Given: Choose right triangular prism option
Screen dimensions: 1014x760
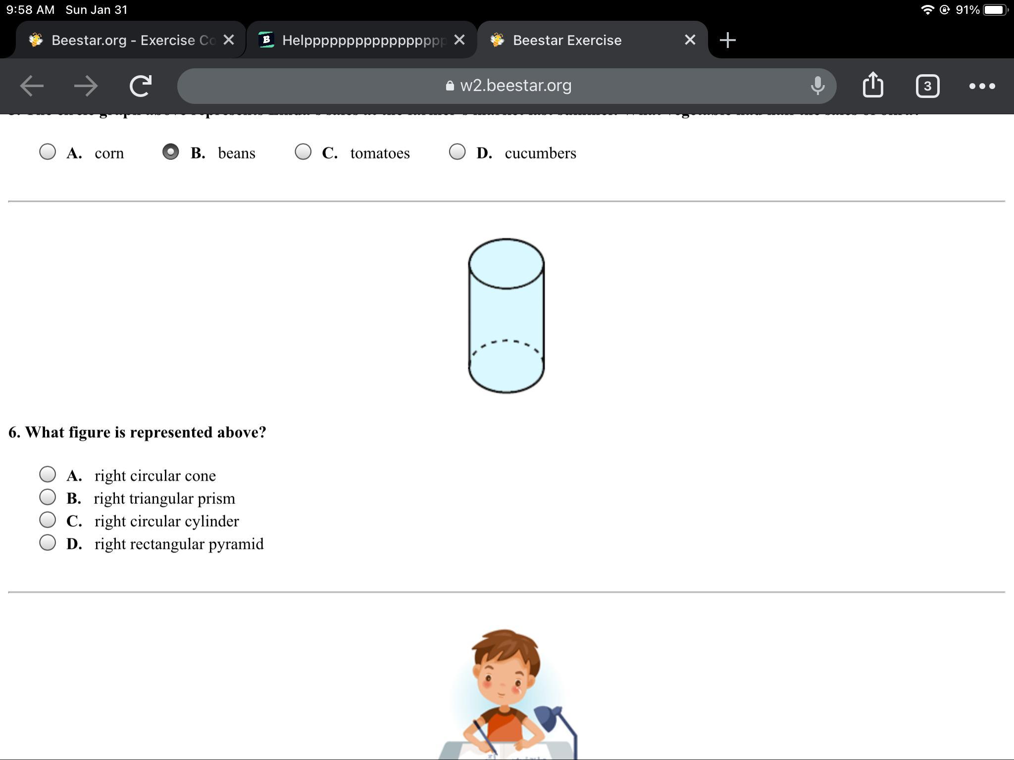Looking at the screenshot, I should (x=48, y=497).
